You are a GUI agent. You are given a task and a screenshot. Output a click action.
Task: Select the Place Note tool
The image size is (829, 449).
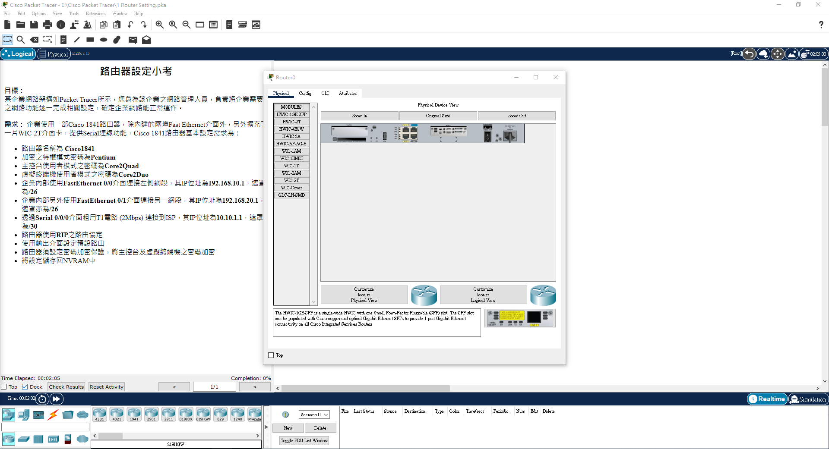coord(63,40)
